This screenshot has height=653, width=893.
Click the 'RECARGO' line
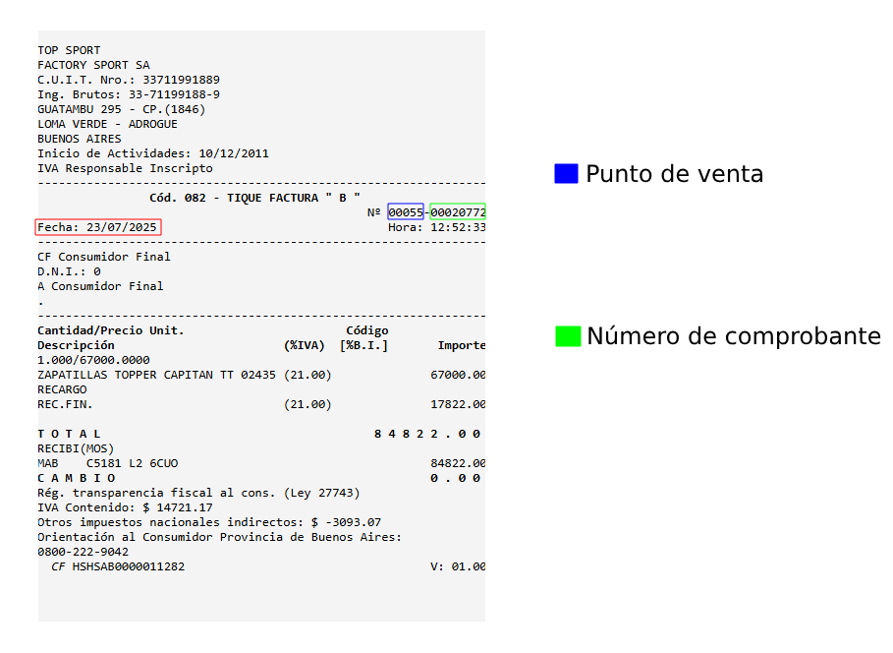(x=62, y=390)
